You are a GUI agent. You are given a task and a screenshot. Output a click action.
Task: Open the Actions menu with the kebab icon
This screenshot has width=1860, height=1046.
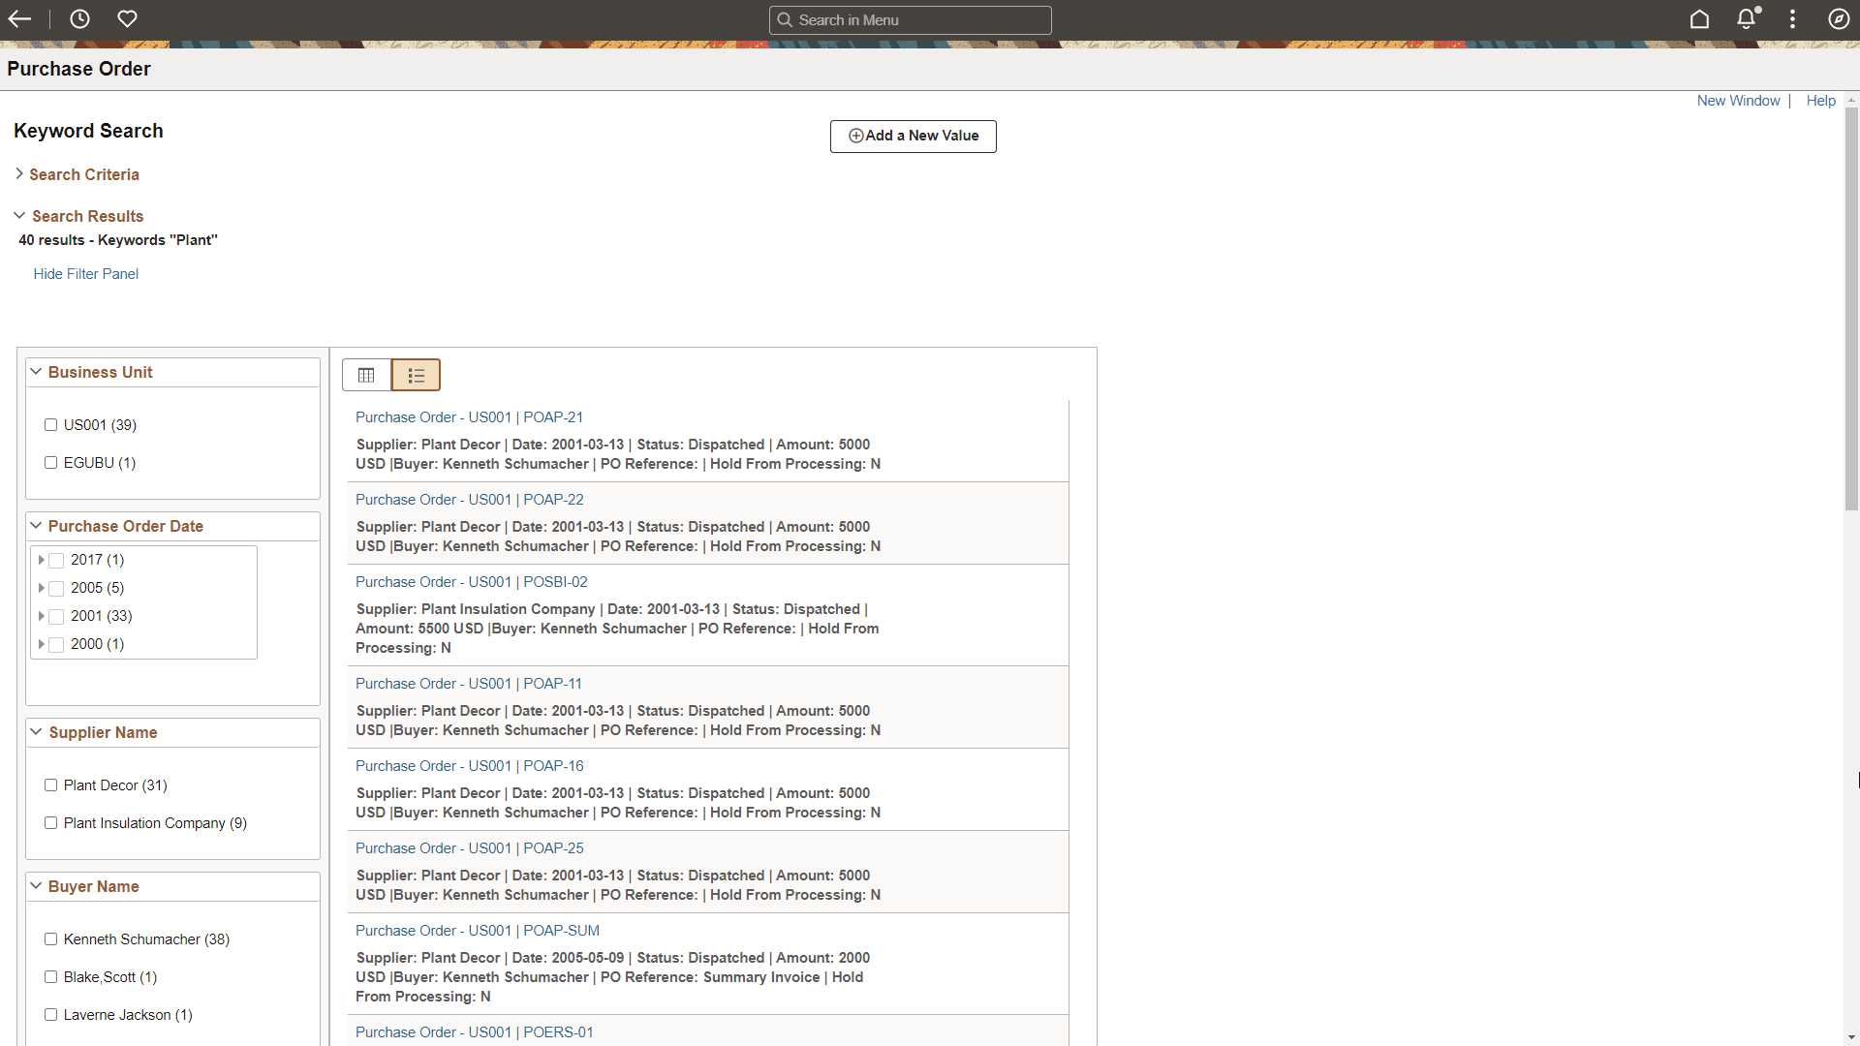[1792, 18]
